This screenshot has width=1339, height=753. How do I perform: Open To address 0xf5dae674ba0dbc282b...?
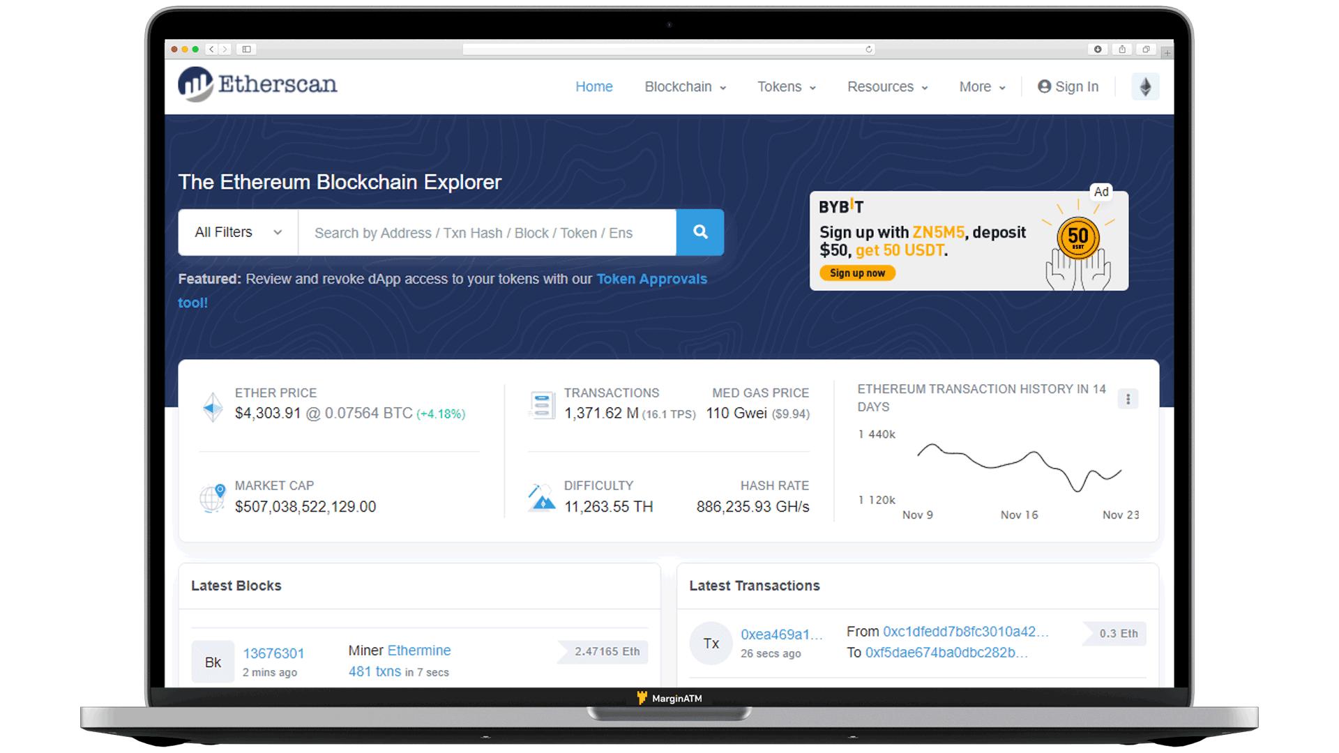946,653
